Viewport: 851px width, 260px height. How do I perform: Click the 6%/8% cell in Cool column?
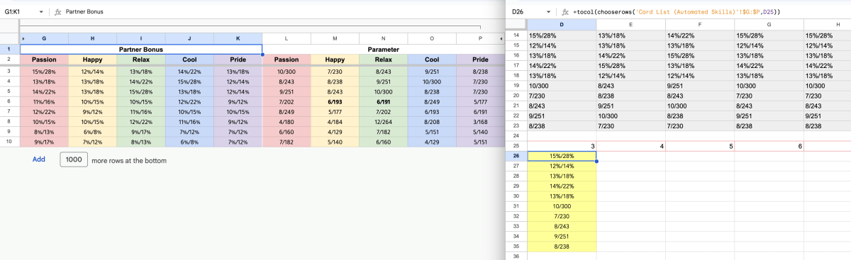point(189,142)
